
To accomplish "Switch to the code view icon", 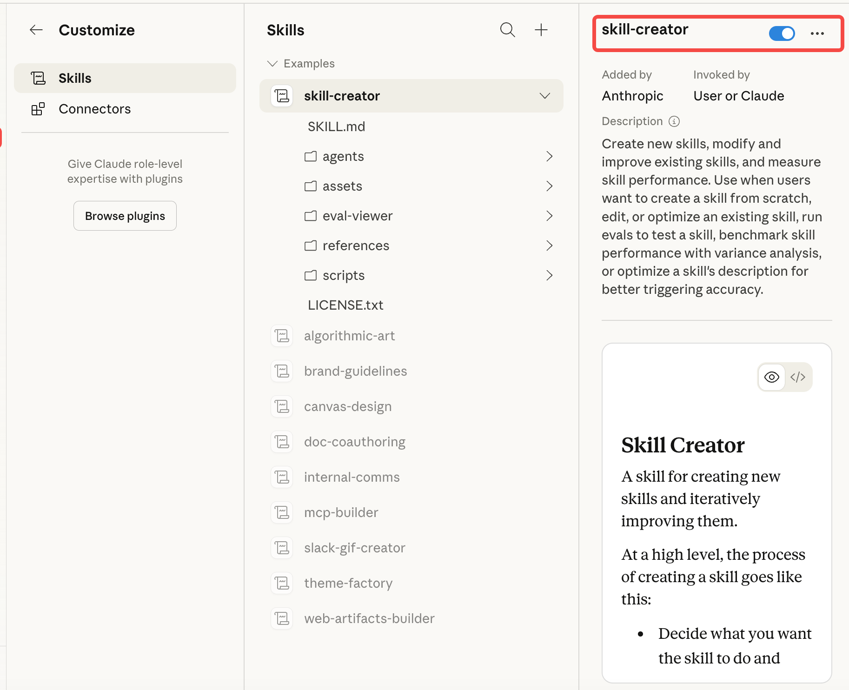I will click(797, 377).
